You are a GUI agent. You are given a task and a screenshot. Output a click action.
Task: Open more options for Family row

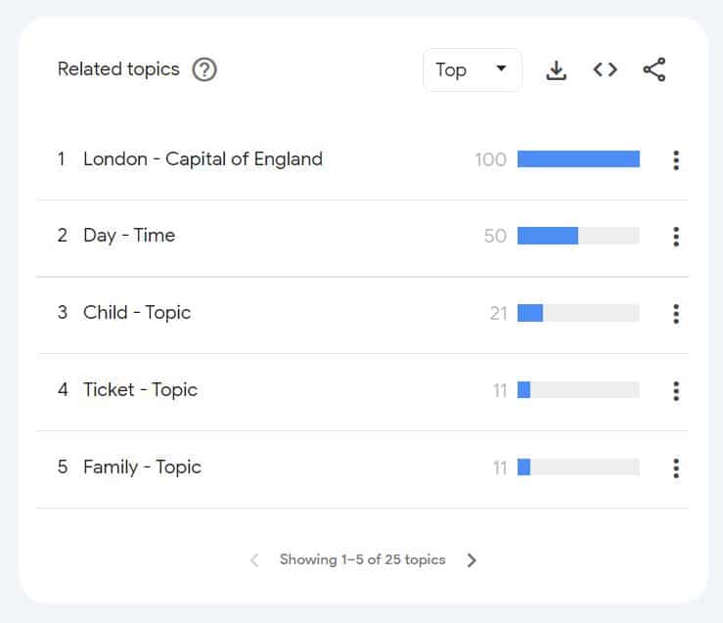click(x=675, y=468)
